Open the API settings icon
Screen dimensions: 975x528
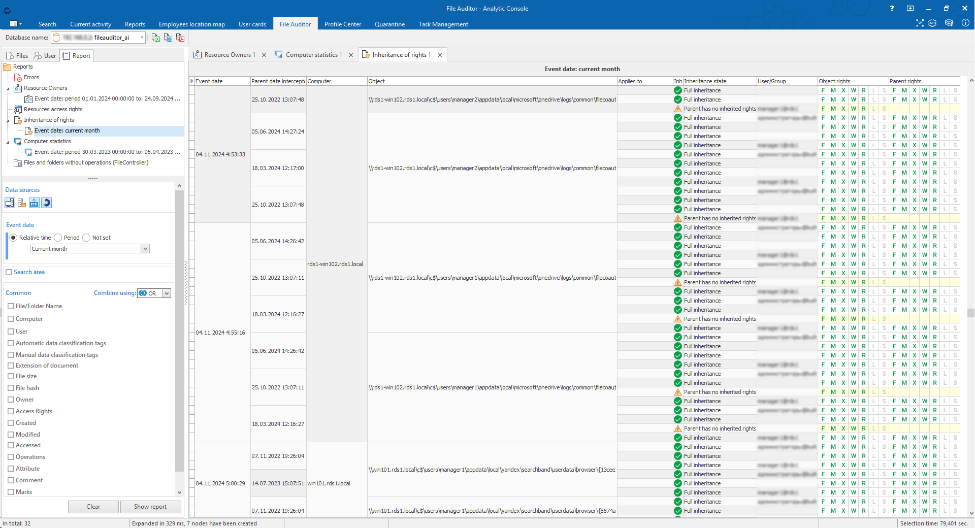932,23
